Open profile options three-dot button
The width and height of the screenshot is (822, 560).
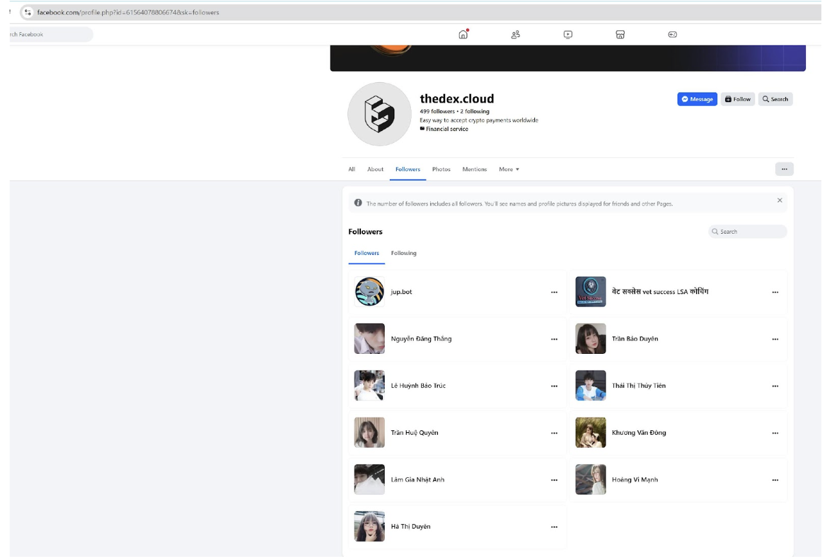784,169
